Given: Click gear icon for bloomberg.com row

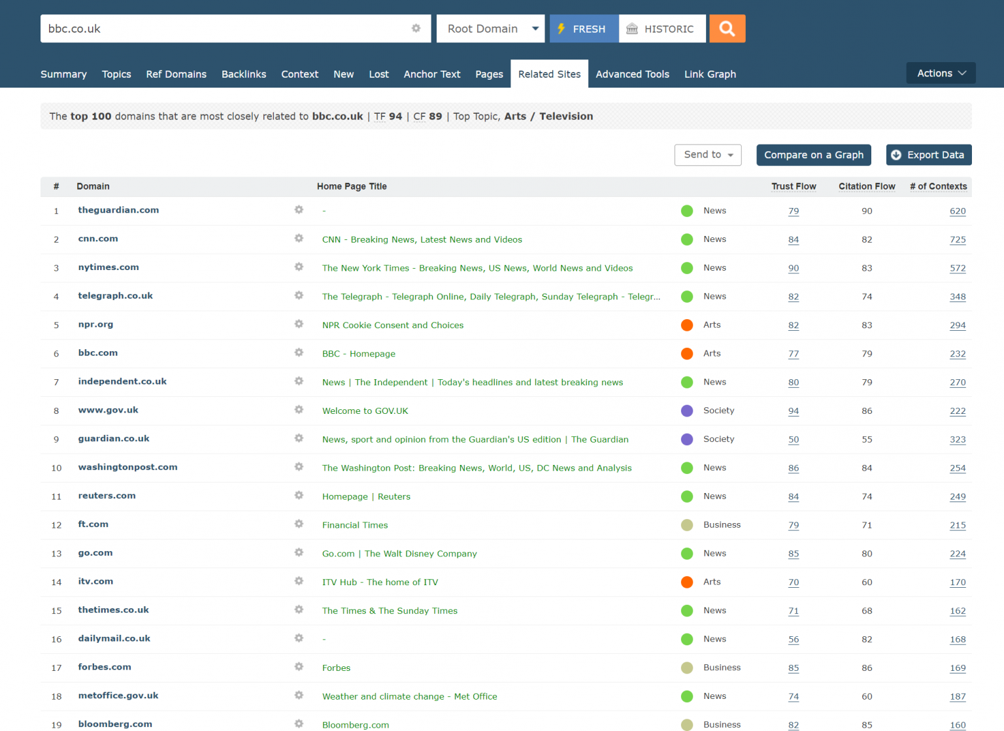Looking at the screenshot, I should tap(299, 724).
